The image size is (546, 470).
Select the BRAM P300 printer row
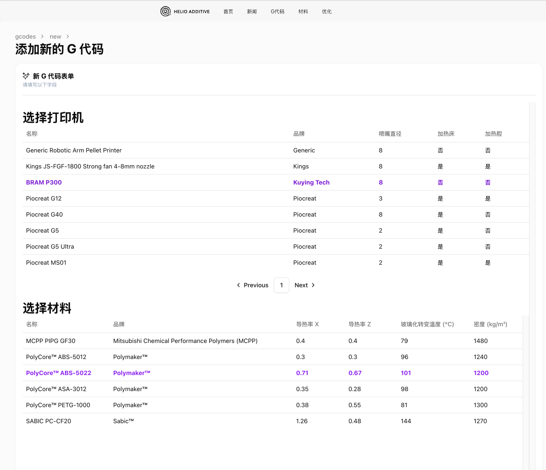(276, 183)
